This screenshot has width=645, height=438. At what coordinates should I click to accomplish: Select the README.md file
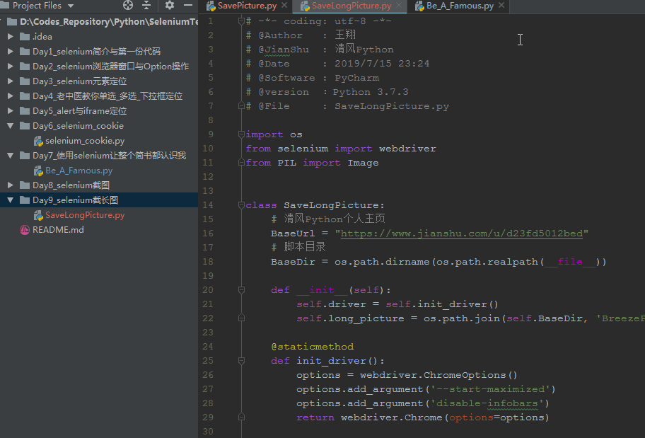click(x=58, y=230)
